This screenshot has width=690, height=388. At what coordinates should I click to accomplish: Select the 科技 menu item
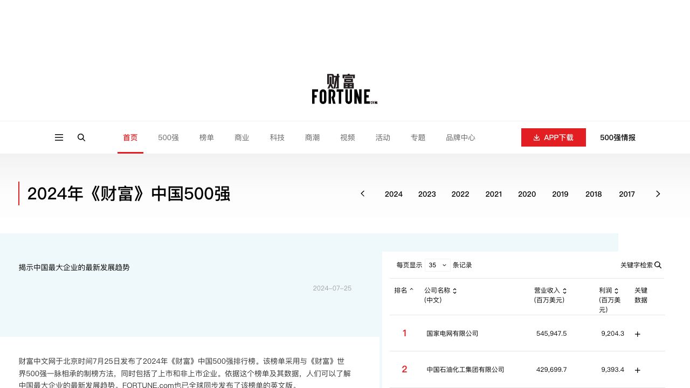pyautogui.click(x=277, y=137)
